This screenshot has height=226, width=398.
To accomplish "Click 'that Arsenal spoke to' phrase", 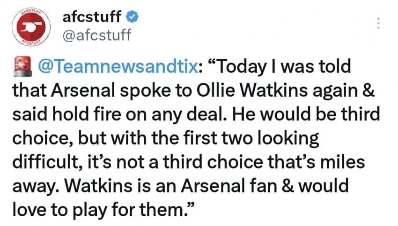I will (x=102, y=90).
